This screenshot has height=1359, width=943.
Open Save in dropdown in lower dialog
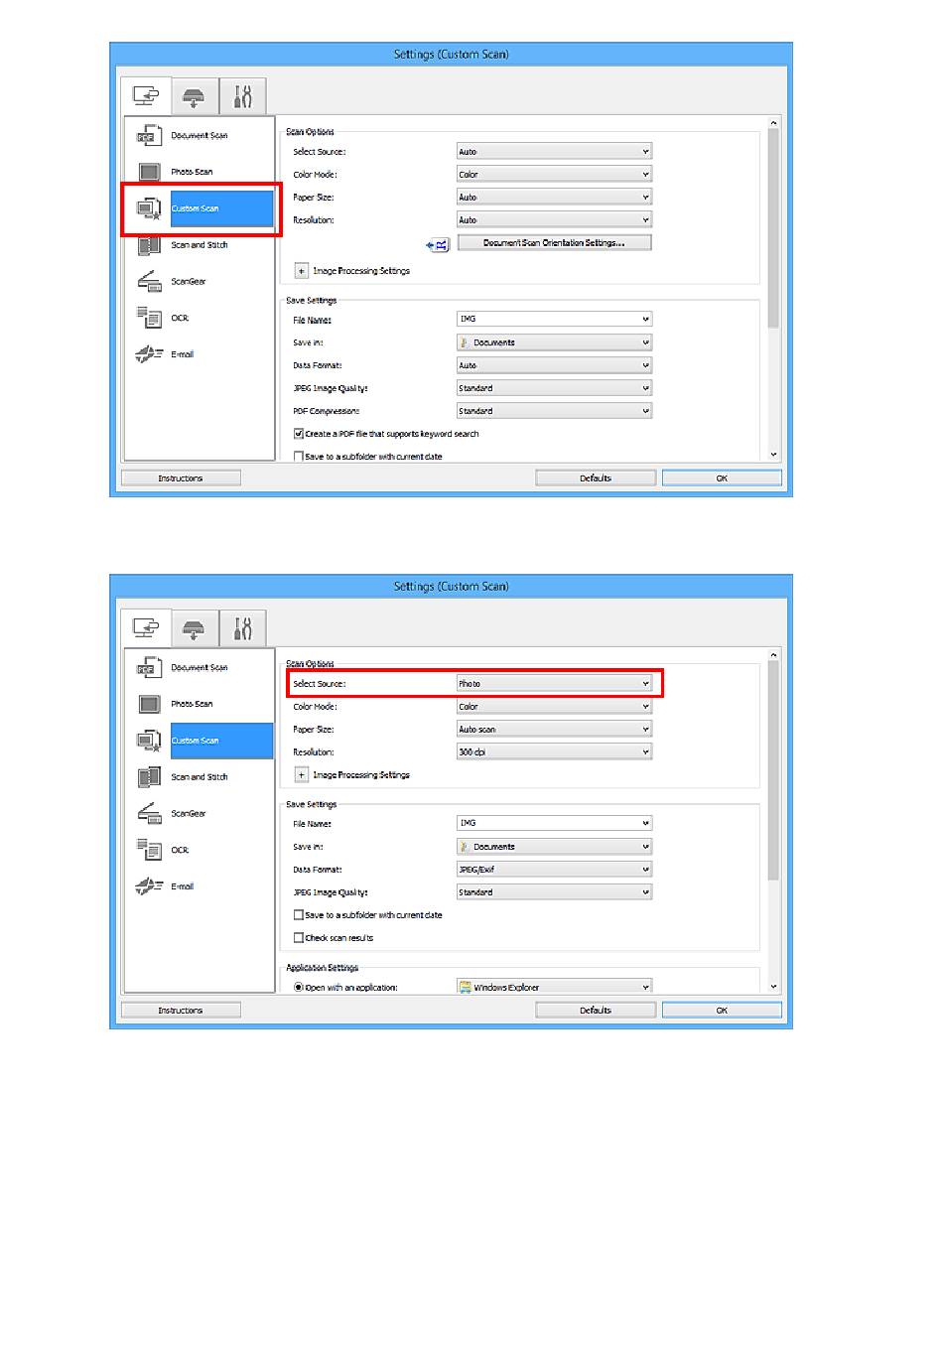click(x=554, y=847)
